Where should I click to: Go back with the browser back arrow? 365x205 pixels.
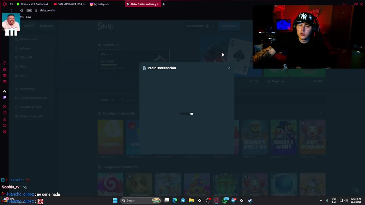pos(11,11)
